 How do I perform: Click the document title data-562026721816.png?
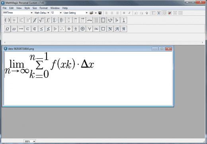[21, 49]
